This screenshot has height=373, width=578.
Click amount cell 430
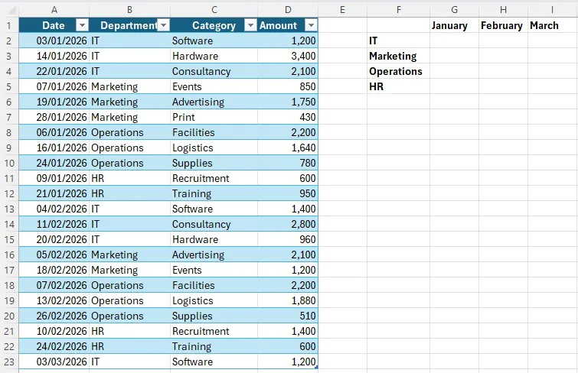288,117
